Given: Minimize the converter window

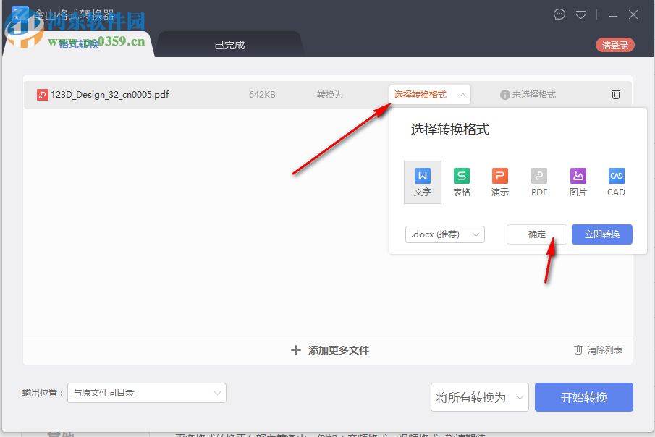Looking at the screenshot, I should [x=613, y=15].
